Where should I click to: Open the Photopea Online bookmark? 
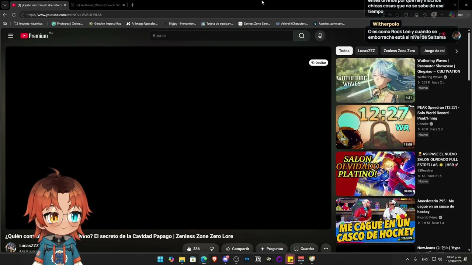click(67, 24)
